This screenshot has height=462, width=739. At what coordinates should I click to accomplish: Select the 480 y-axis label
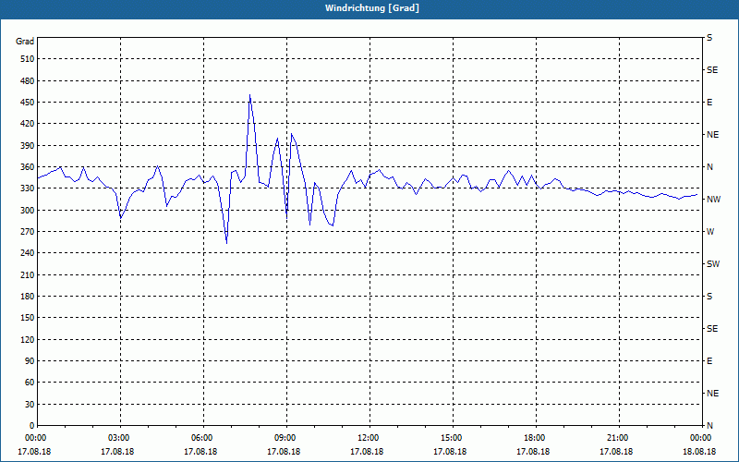[28, 81]
